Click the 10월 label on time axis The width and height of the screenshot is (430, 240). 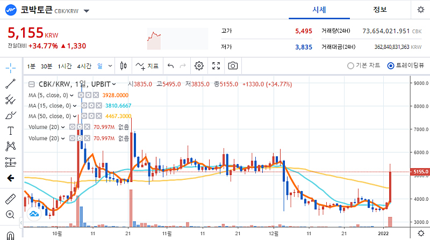click(57, 234)
